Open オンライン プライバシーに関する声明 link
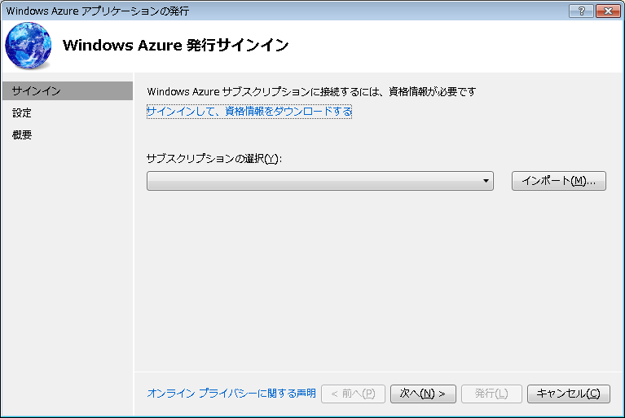625x418 pixels. [231, 394]
